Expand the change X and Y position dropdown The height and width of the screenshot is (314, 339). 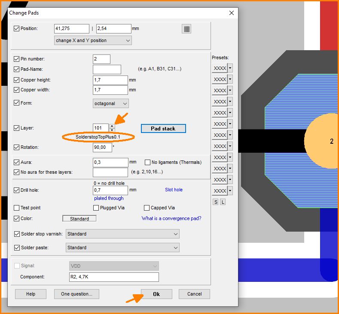coord(93,40)
